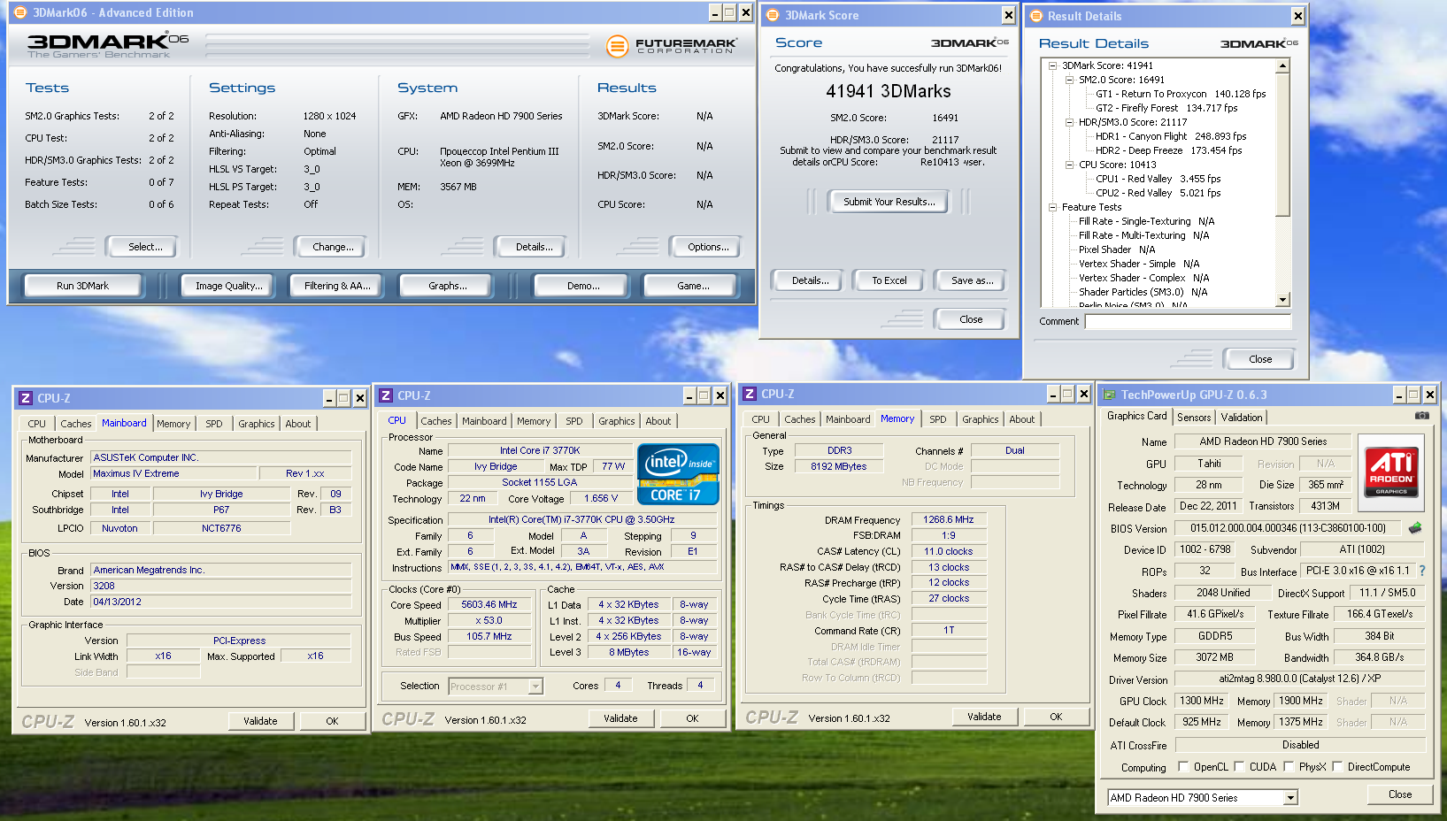Open the Validation tab in GPU-Z
Viewport: 1447px width, 821px height.
pos(1242,418)
